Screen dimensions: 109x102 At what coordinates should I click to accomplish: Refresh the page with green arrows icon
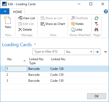point(97,18)
